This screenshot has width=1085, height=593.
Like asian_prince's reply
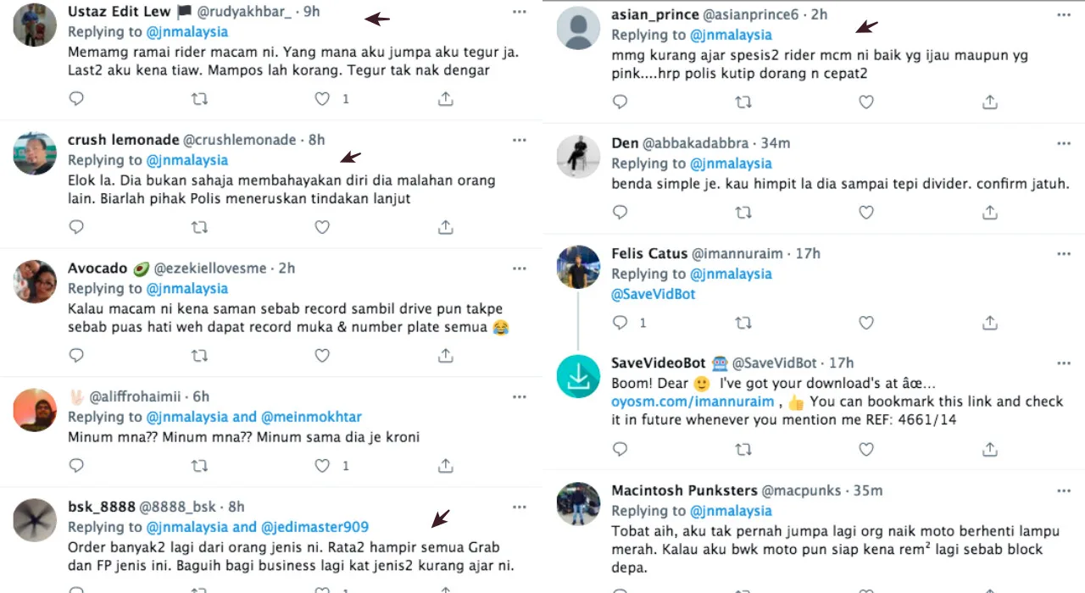pyautogui.click(x=866, y=103)
